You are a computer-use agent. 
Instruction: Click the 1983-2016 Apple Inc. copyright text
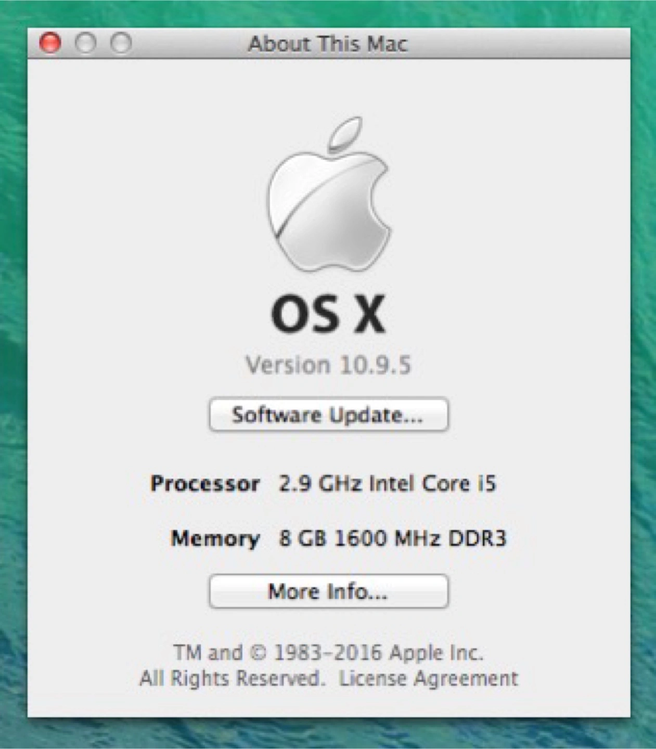pyautogui.click(x=328, y=652)
